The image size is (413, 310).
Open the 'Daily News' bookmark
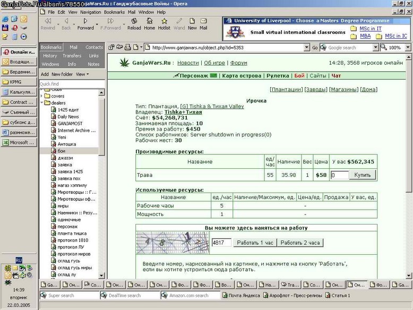click(x=68, y=117)
